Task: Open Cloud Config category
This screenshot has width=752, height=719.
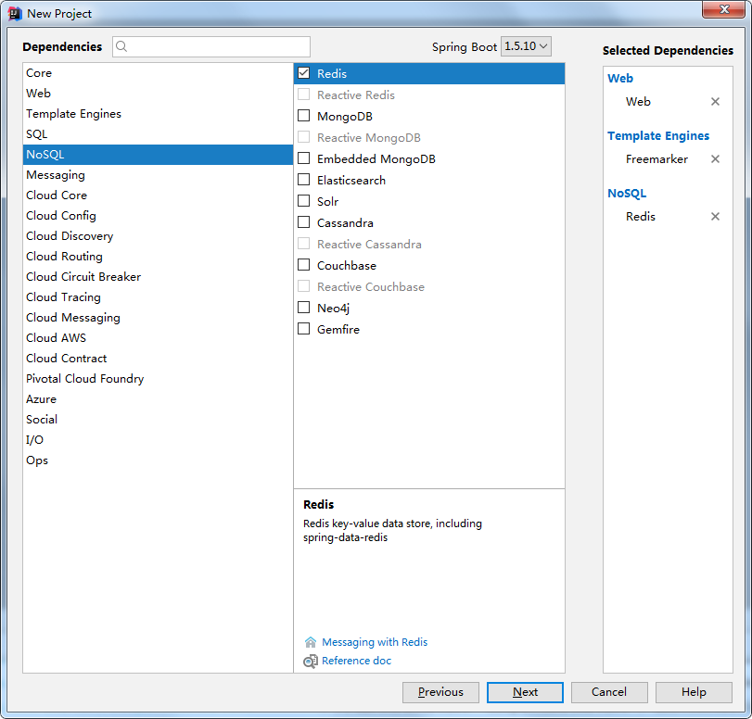Action: (x=158, y=216)
